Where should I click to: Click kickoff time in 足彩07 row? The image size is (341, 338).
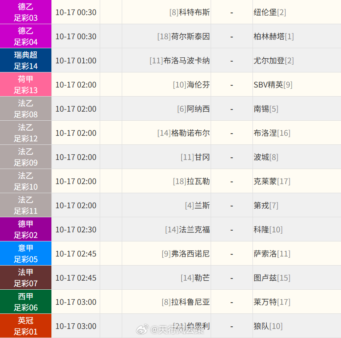(x=76, y=278)
